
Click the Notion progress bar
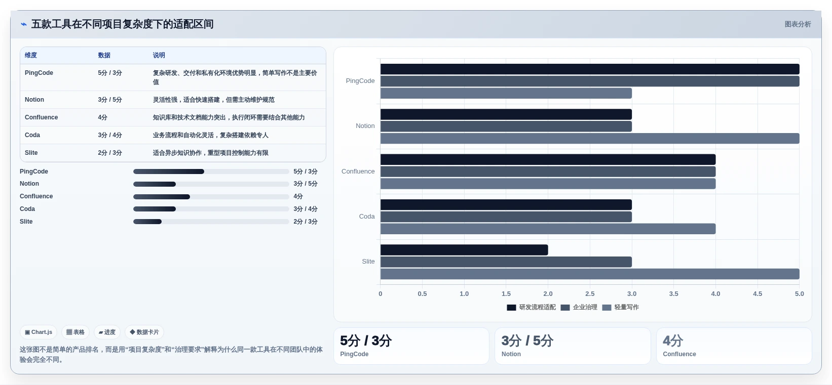tap(211, 184)
